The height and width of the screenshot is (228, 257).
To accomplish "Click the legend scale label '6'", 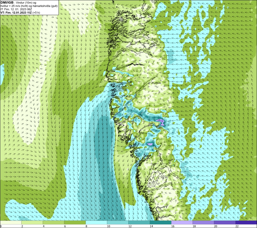I will [x=65, y=226].
